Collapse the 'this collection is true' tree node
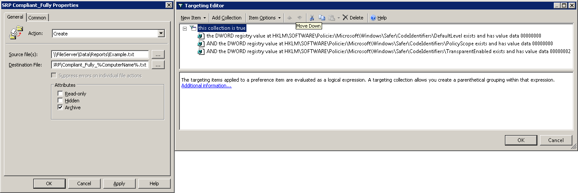 185,28
